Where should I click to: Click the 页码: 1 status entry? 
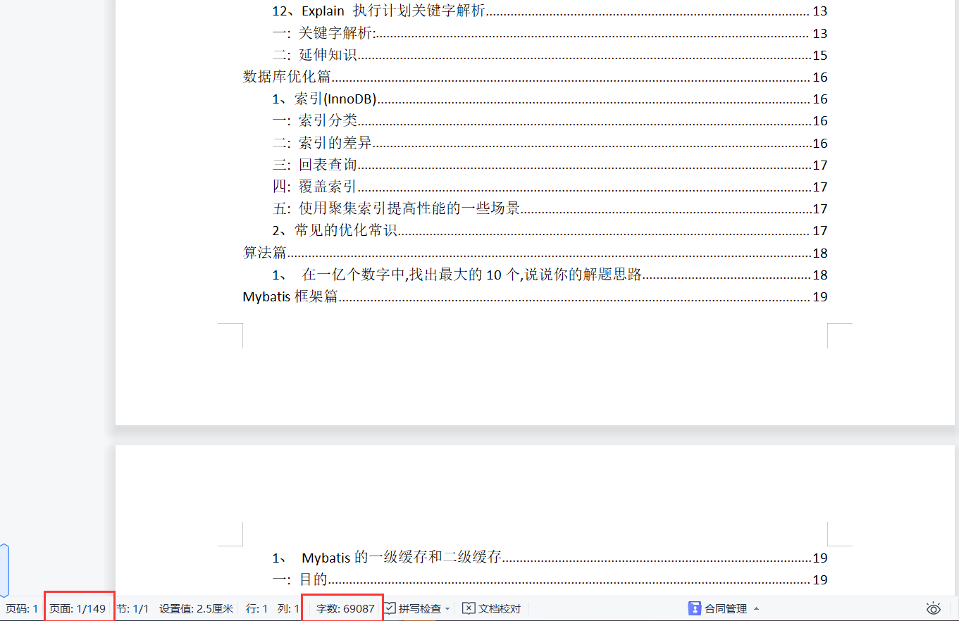pos(22,608)
